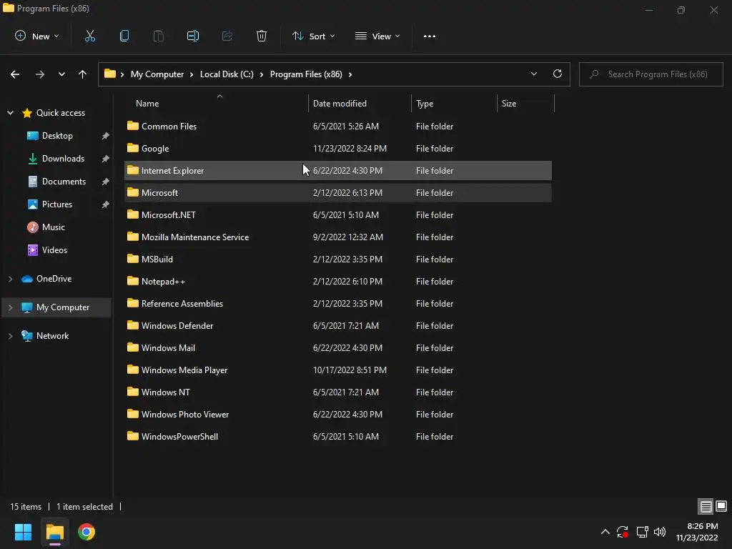Select the MSBuild folder
The image size is (732, 549).
coord(338,259)
